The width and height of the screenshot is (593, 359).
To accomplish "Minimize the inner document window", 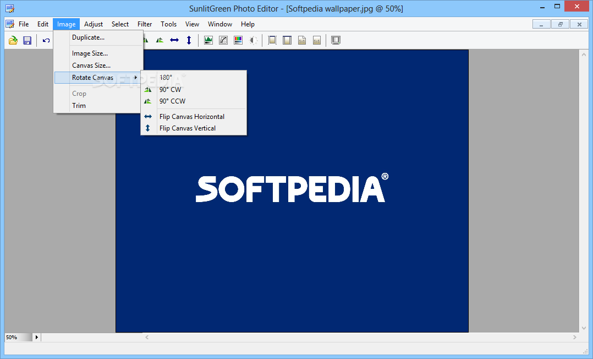I will click(x=541, y=24).
